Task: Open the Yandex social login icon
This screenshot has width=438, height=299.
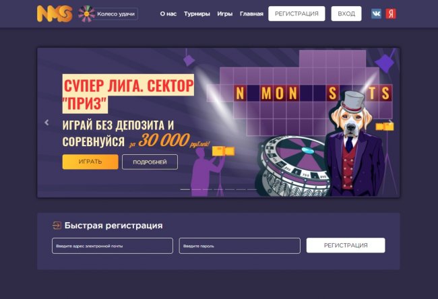Action: (x=391, y=13)
